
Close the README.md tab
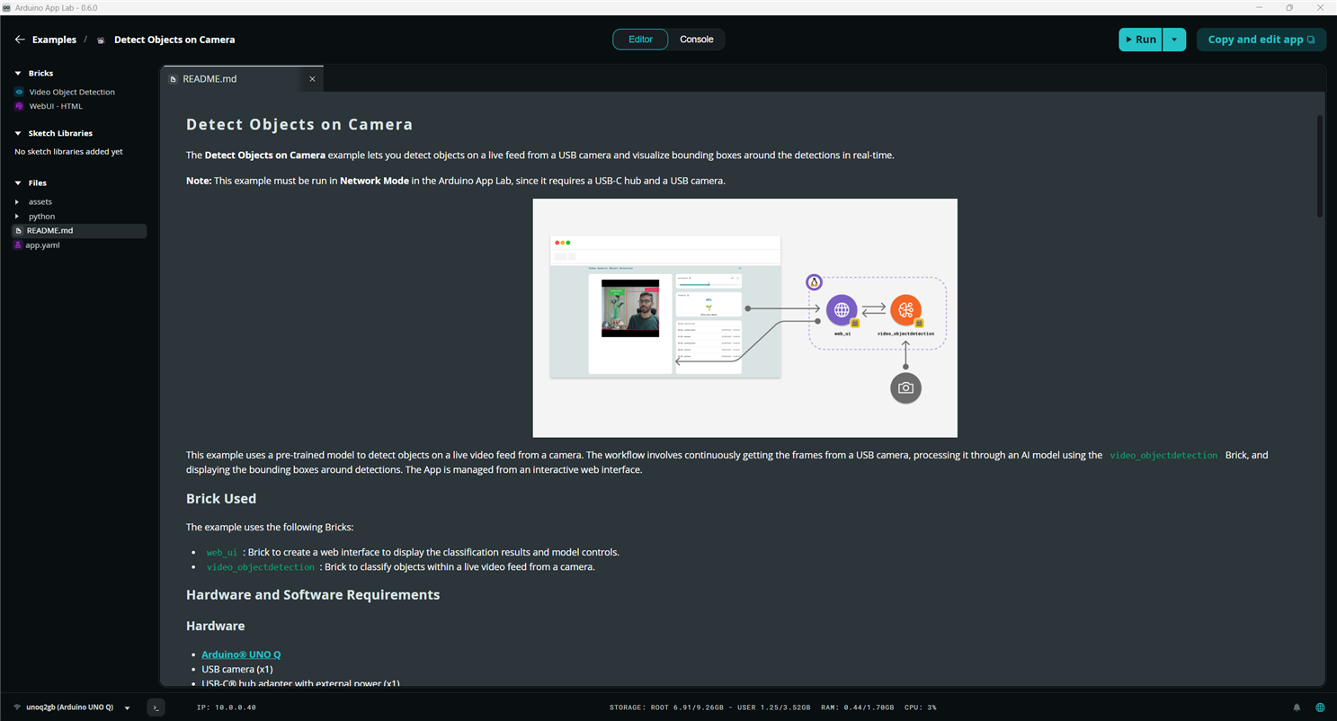click(312, 79)
